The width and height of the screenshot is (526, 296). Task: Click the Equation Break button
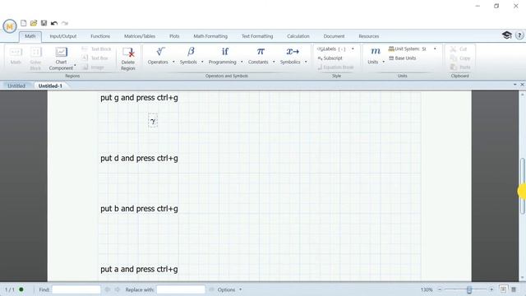[335, 67]
